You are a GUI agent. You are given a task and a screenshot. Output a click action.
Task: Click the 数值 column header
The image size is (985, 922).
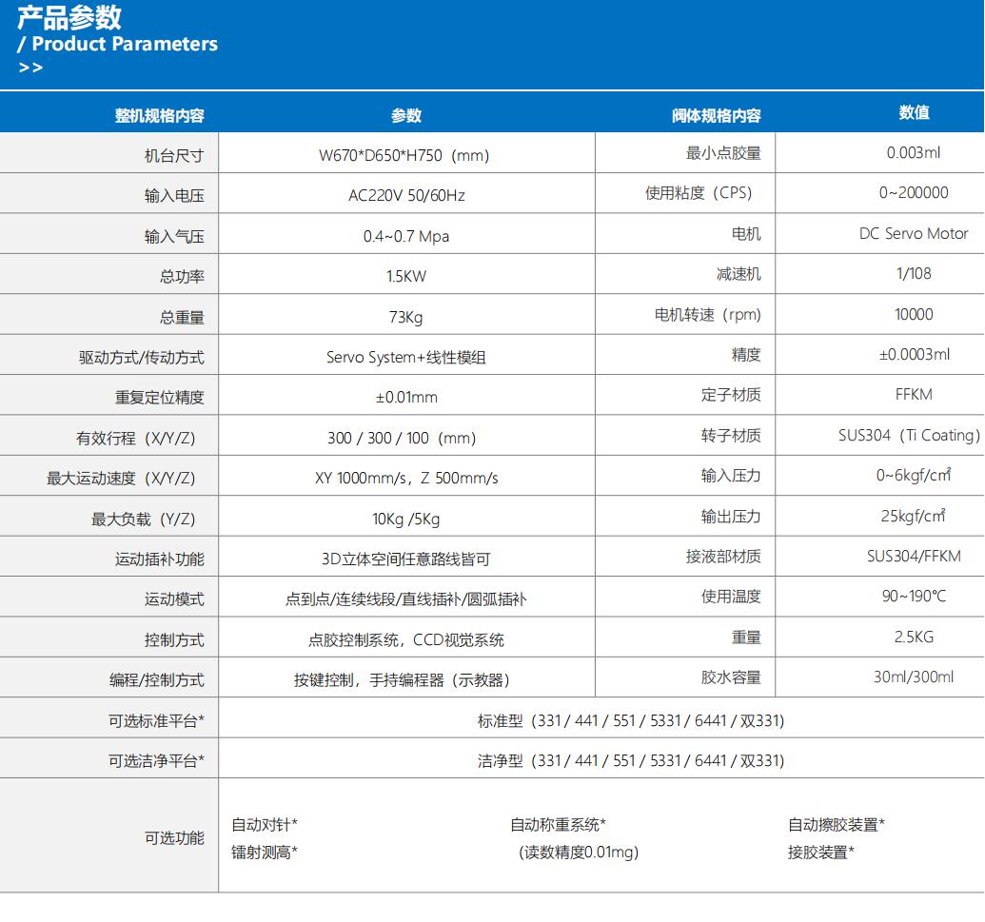point(914,112)
